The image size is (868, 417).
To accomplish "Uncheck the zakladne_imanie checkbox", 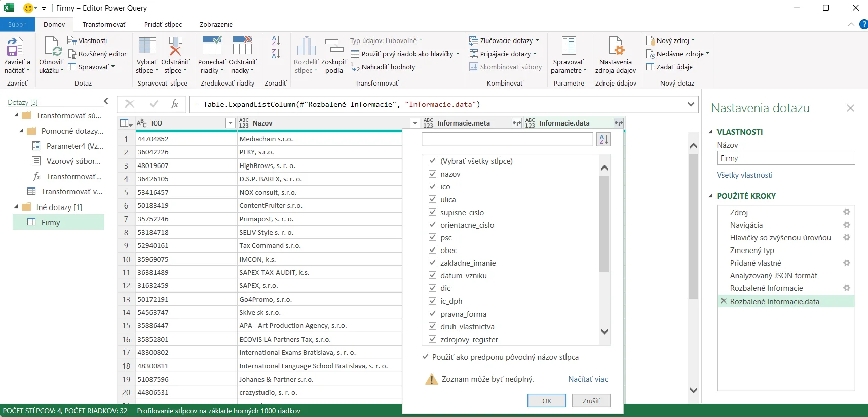I will [432, 263].
